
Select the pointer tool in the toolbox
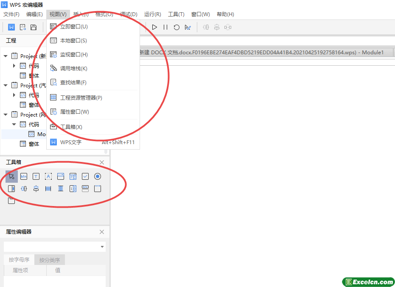(x=11, y=176)
